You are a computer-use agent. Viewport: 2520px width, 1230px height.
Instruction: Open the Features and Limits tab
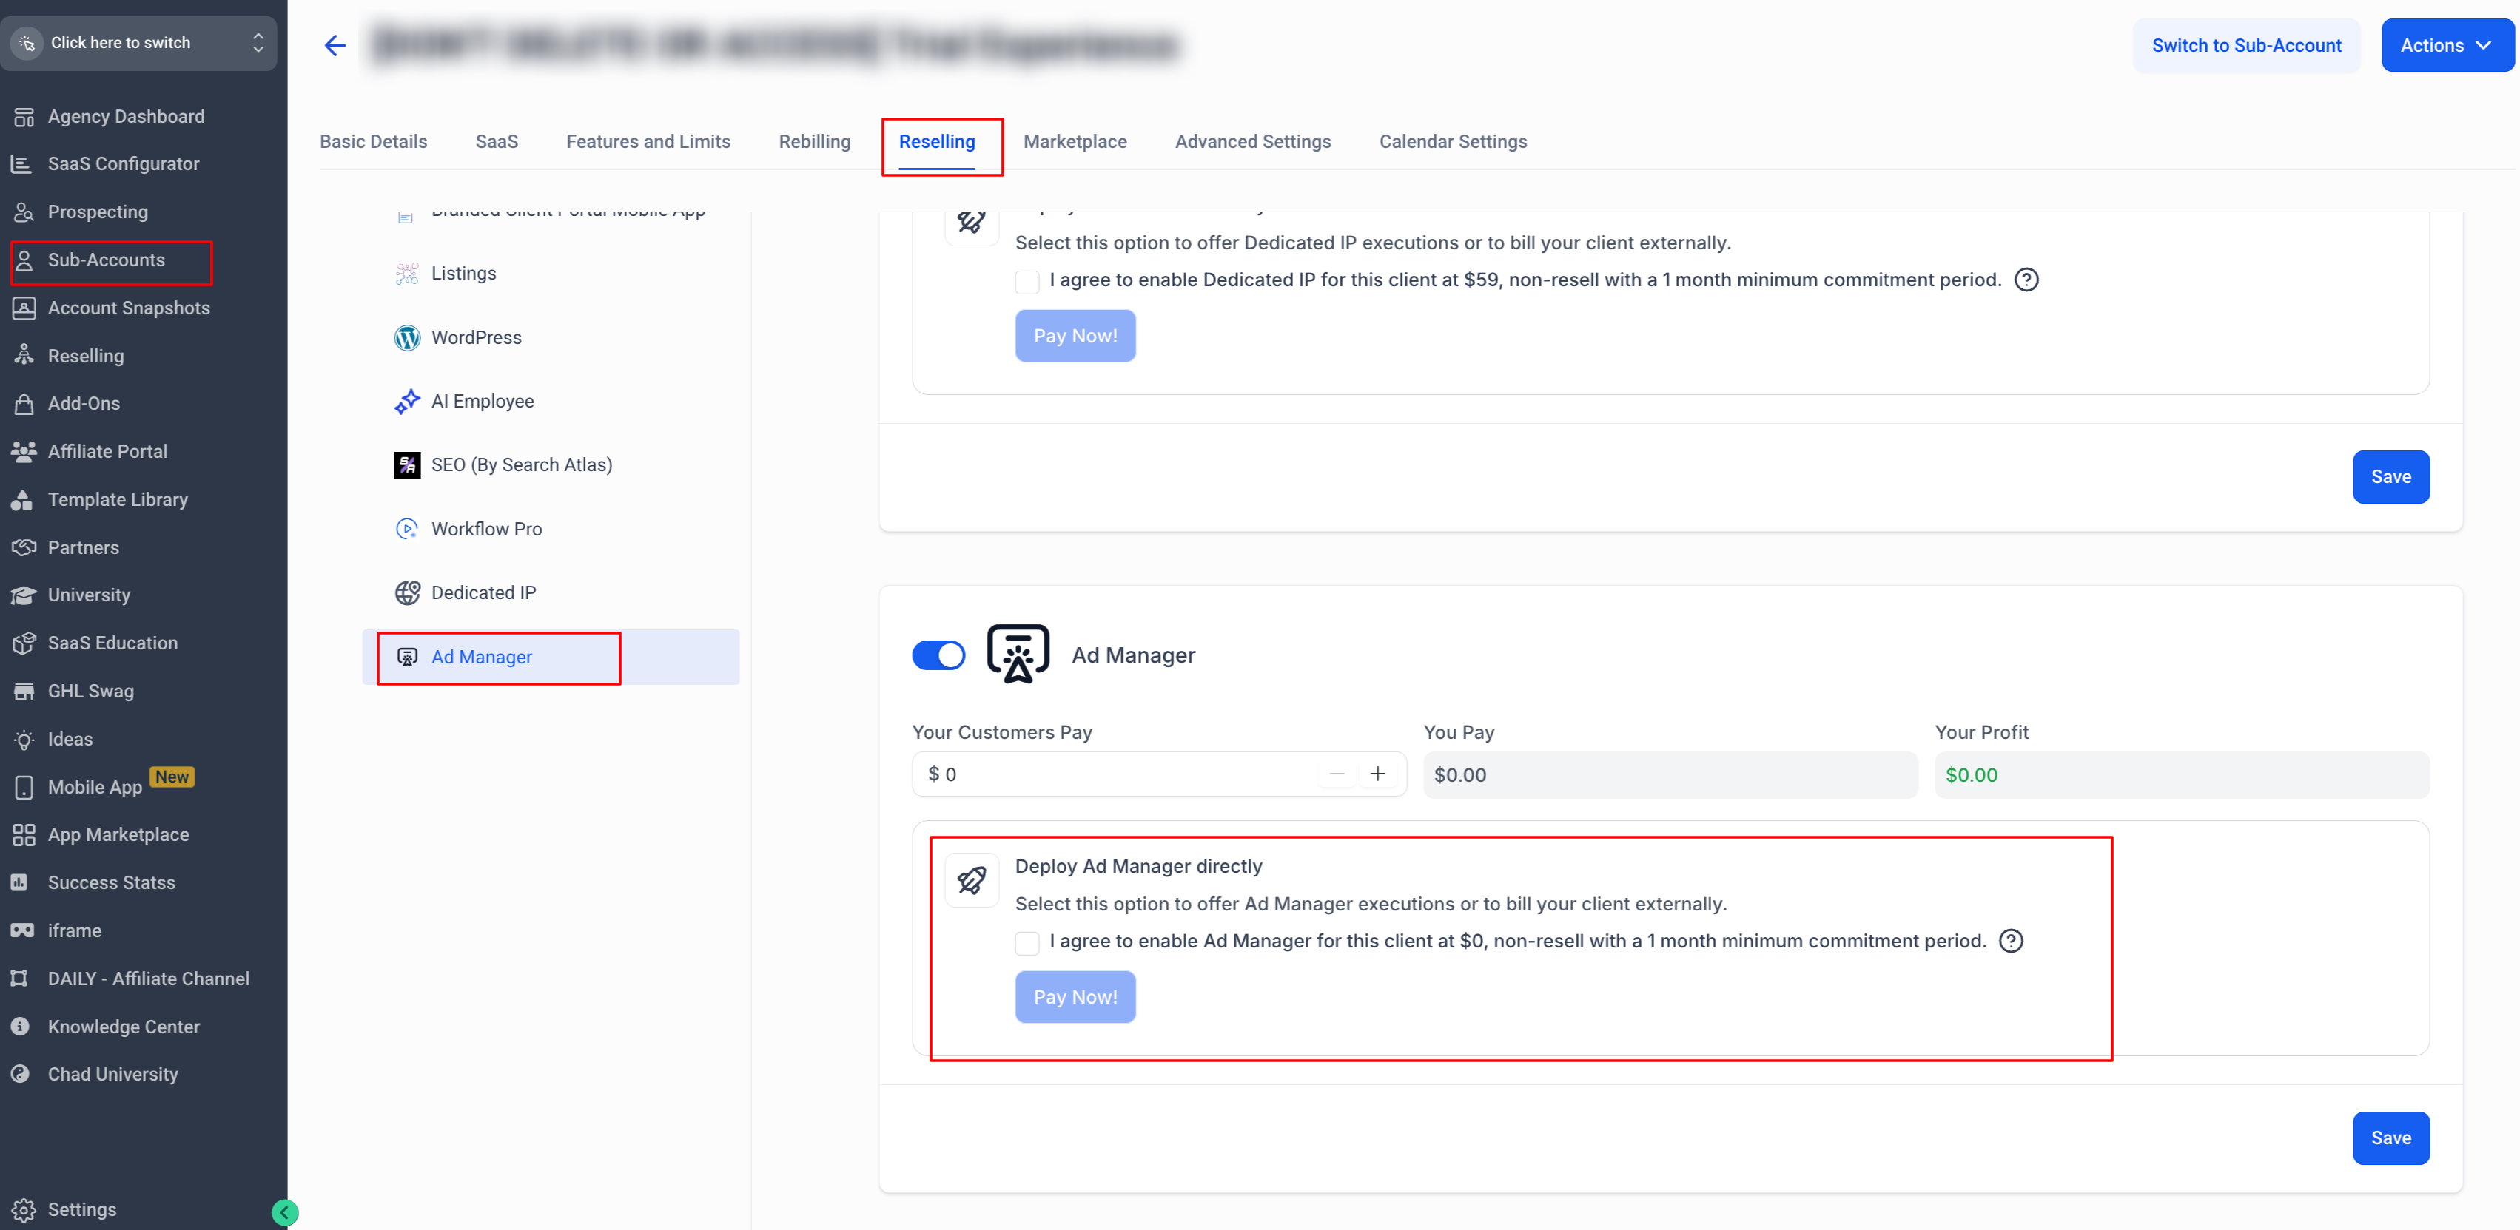(648, 142)
